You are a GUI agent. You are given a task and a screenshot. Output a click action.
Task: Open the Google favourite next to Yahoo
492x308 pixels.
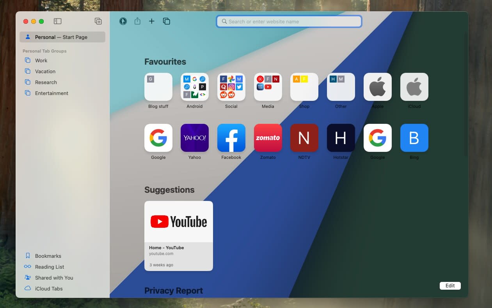point(158,138)
